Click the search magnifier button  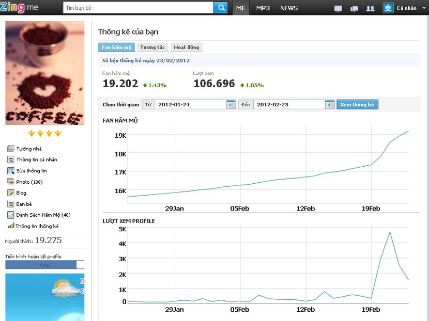point(221,8)
